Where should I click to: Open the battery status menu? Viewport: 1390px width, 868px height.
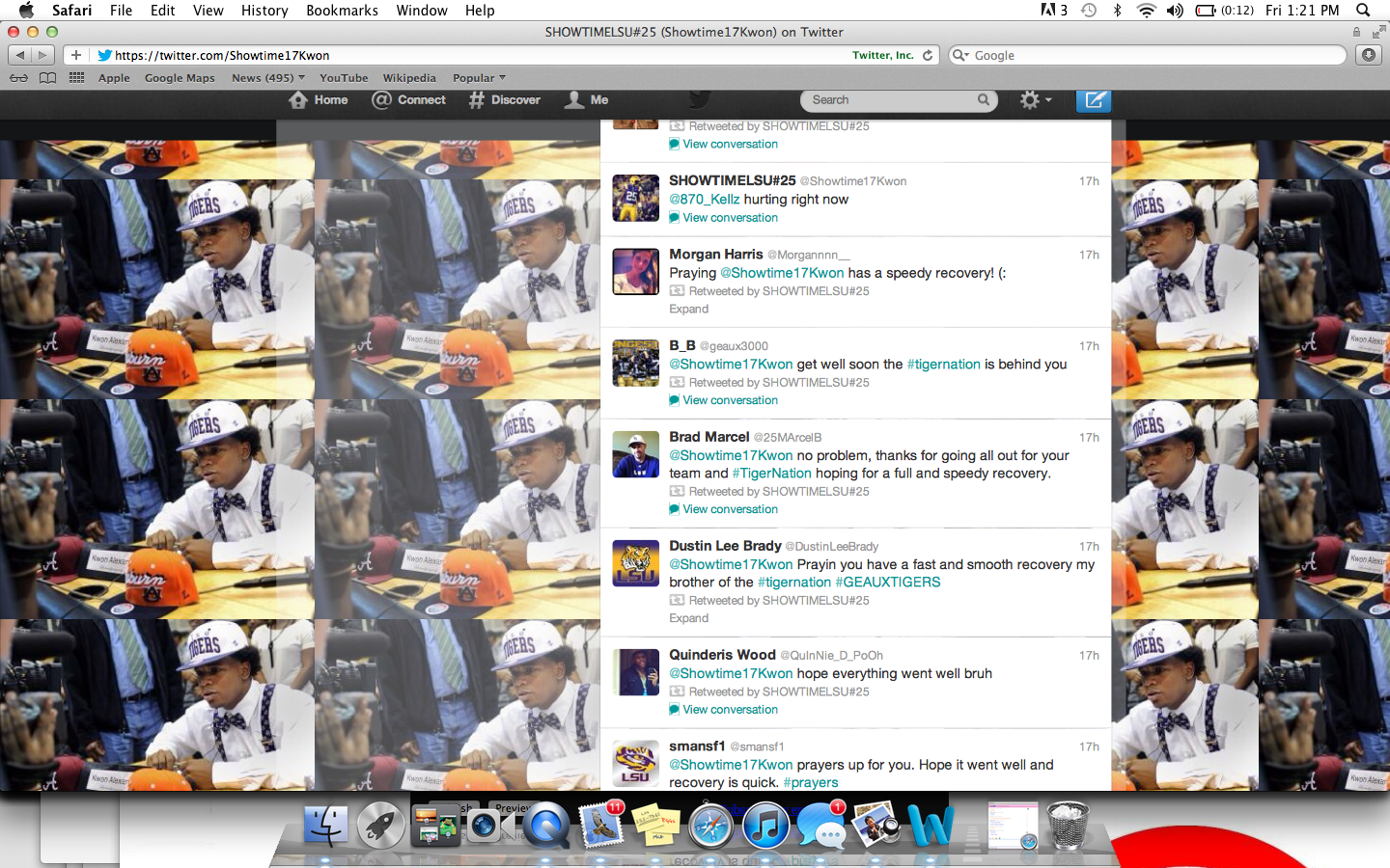pyautogui.click(x=1225, y=11)
